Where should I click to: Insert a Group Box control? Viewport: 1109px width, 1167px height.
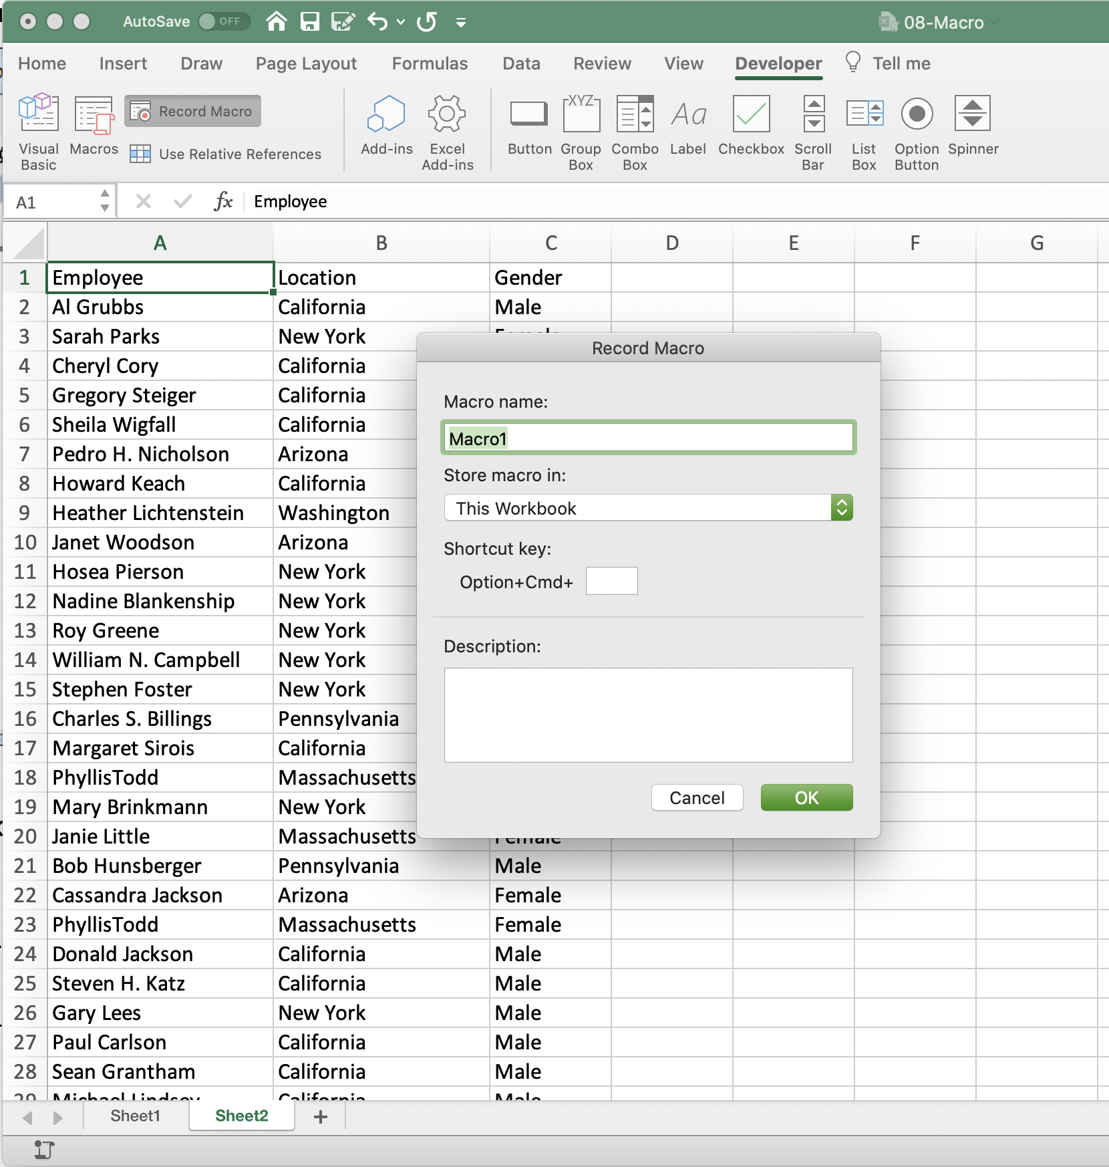[581, 132]
